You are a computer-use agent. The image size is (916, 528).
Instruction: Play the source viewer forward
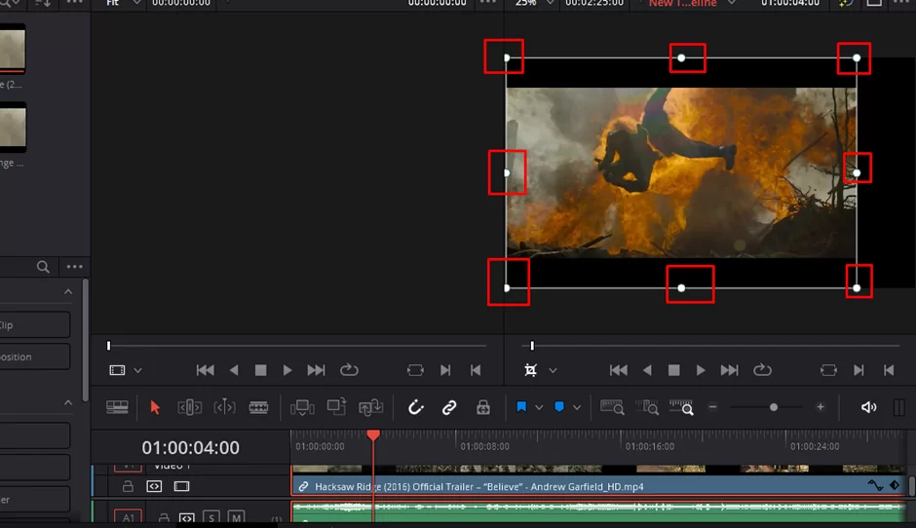tap(287, 370)
